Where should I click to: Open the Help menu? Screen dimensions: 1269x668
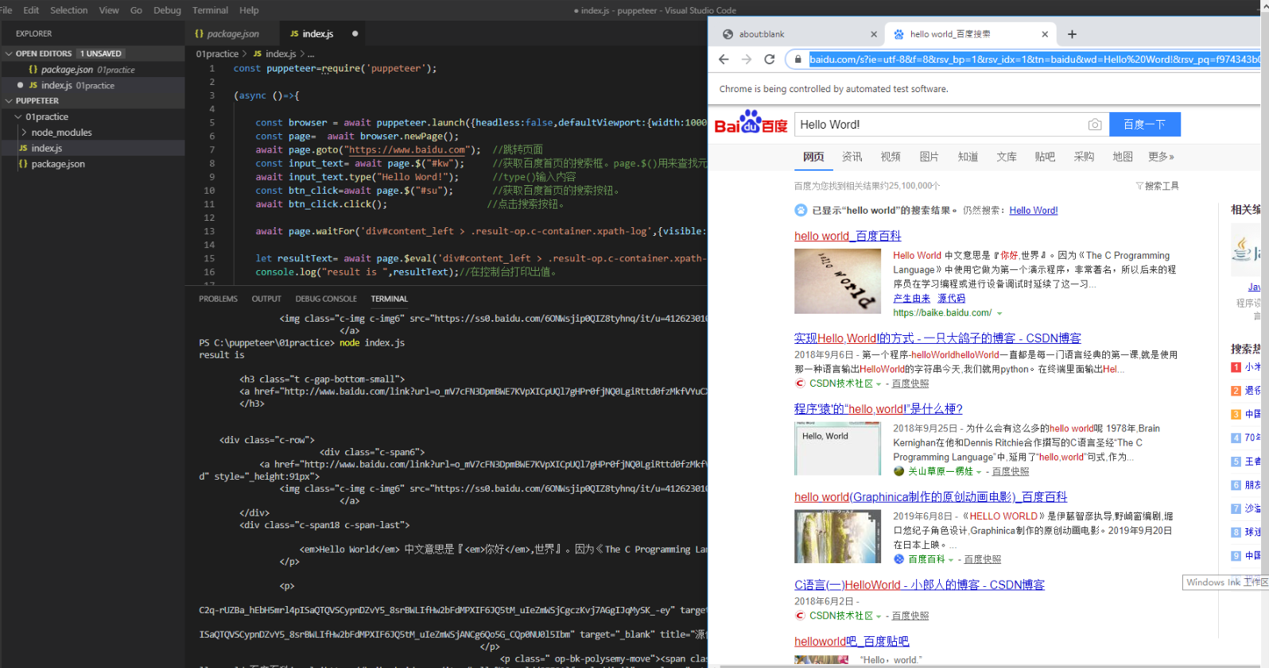point(249,10)
